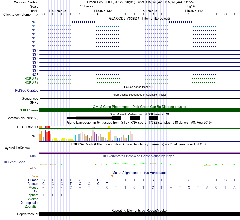Click the '10 bases' scale bar label
240x220 pixels.
coord(86,6)
